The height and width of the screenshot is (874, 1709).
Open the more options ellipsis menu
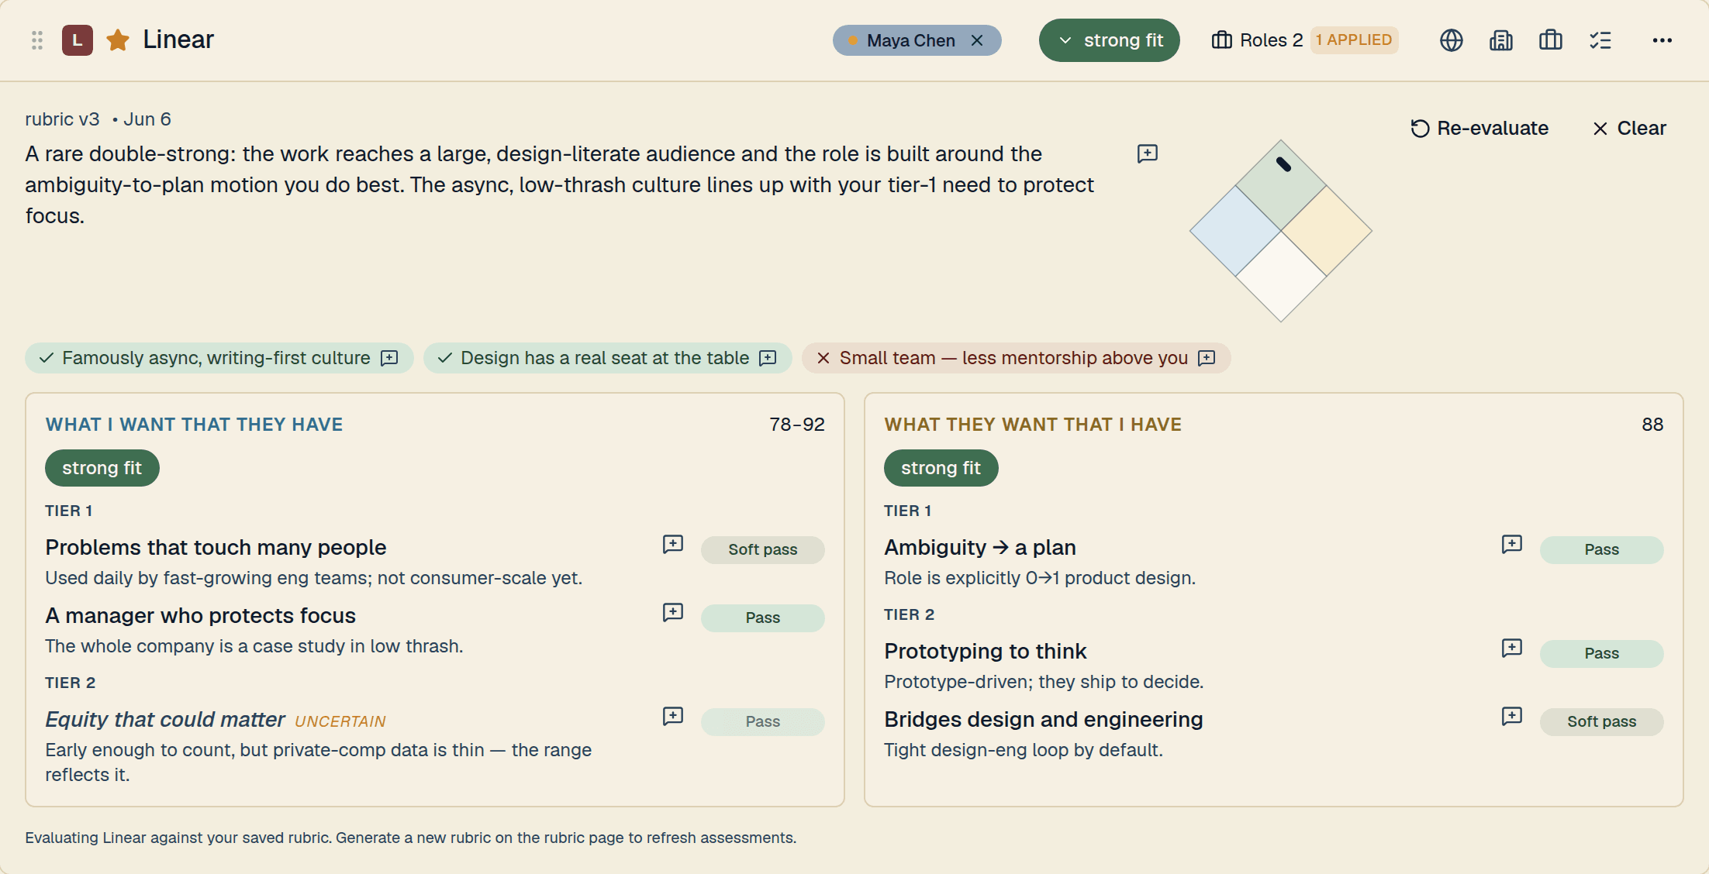point(1662,40)
